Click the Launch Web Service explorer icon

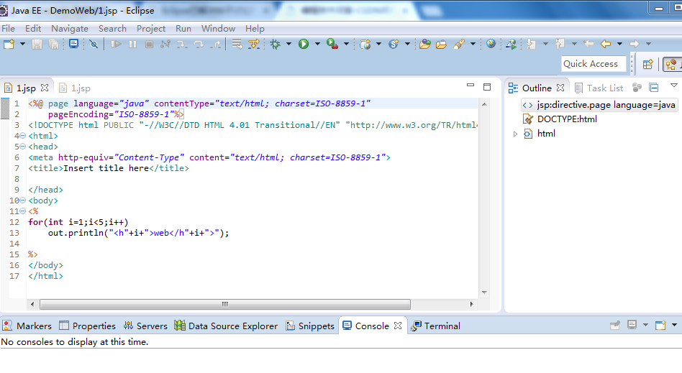click(511, 44)
